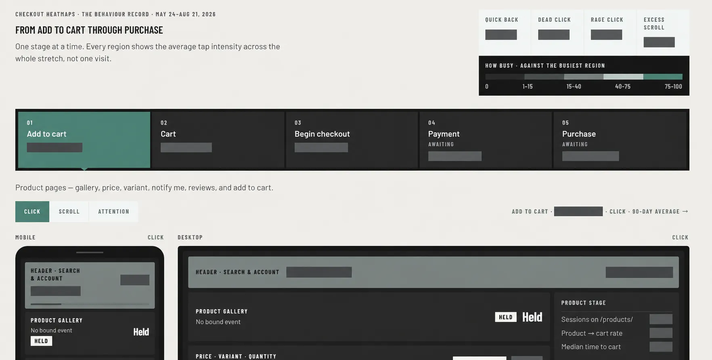Click the desktop Product Gallery region
The image size is (712, 360).
click(x=369, y=317)
